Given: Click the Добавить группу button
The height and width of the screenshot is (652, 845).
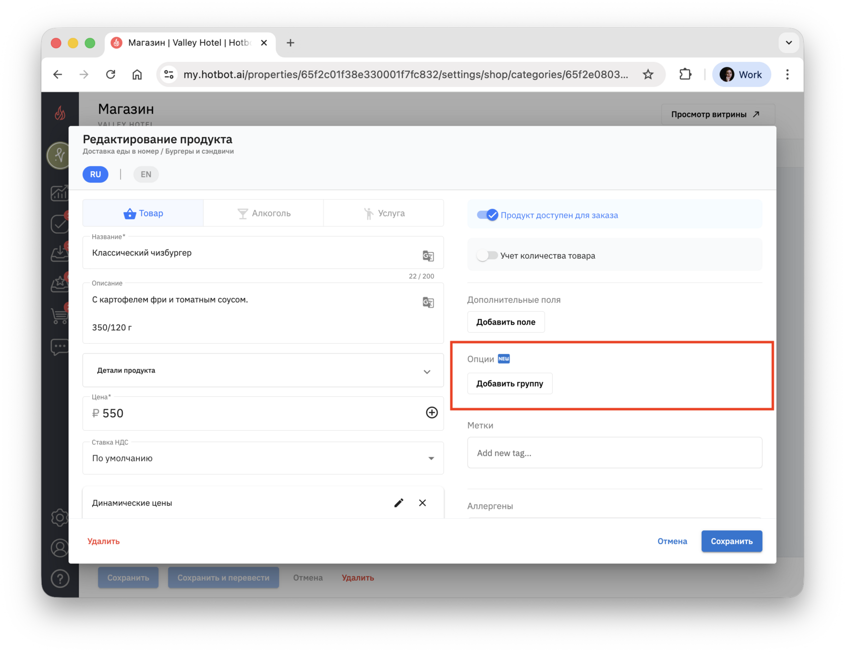Looking at the screenshot, I should [510, 384].
